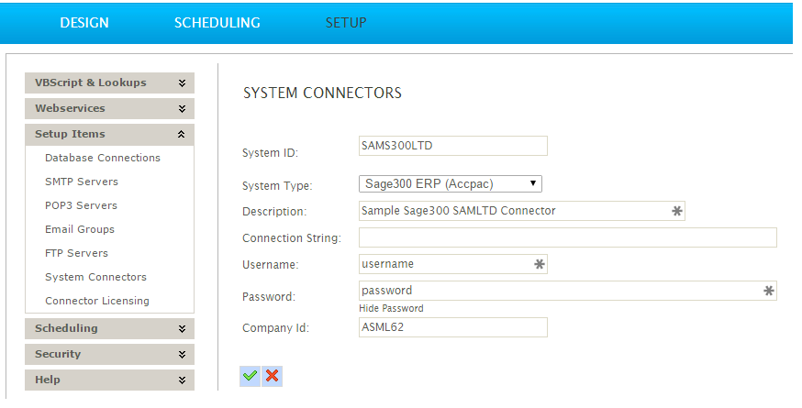Open the SETUP tab

pos(346,23)
